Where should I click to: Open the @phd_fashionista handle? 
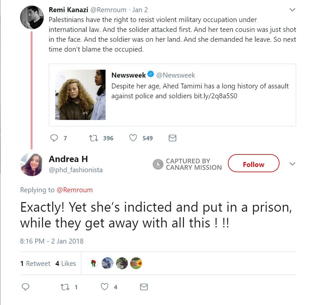point(76,170)
